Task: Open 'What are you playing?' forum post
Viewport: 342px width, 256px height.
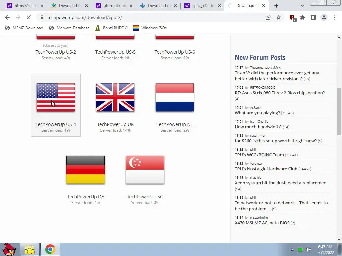Action: [x=257, y=113]
